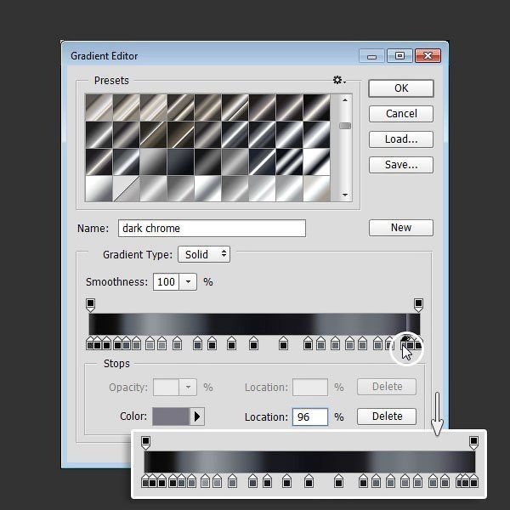Image resolution: width=510 pixels, height=510 pixels.
Task: Close the Gradient Editor dialog
Action: pyautogui.click(x=428, y=55)
